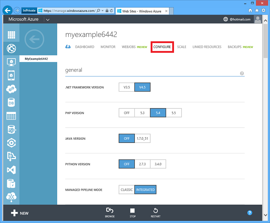The width and height of the screenshot is (270, 223).
Task: Open the blue help button in bottom bar
Action: 250,213
